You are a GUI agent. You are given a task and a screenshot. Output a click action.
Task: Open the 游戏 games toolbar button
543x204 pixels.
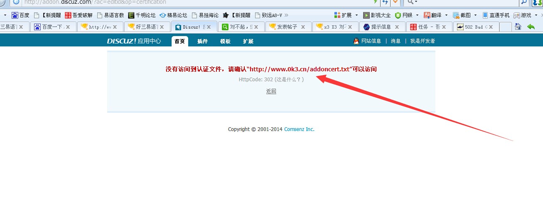(522, 15)
